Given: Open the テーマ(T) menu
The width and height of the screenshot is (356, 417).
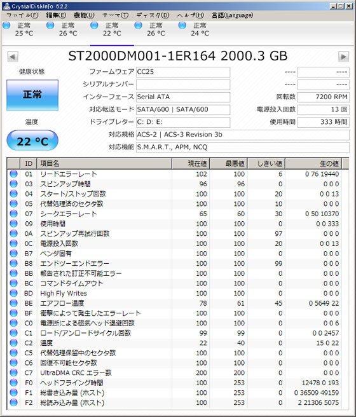Looking at the screenshot, I should click(x=116, y=15).
